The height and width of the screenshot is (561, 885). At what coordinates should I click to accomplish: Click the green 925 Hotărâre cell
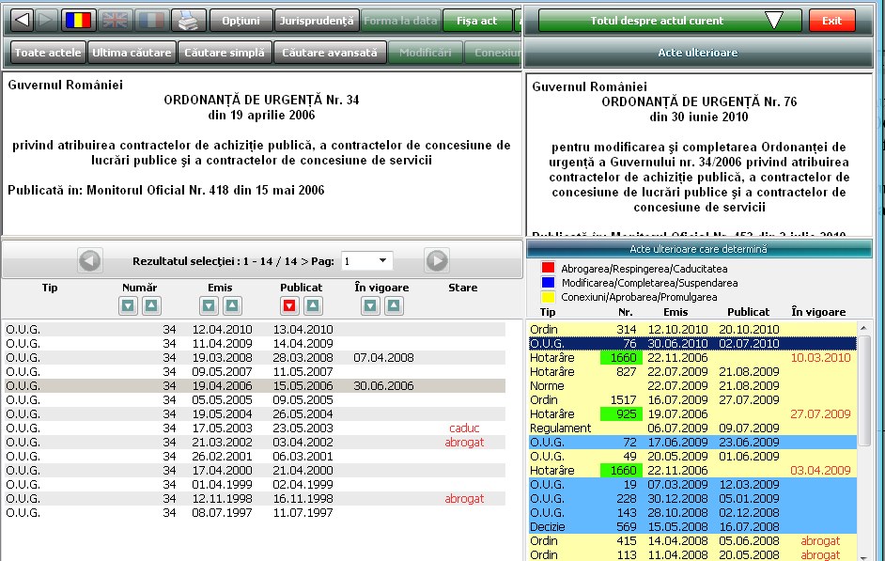(619, 413)
